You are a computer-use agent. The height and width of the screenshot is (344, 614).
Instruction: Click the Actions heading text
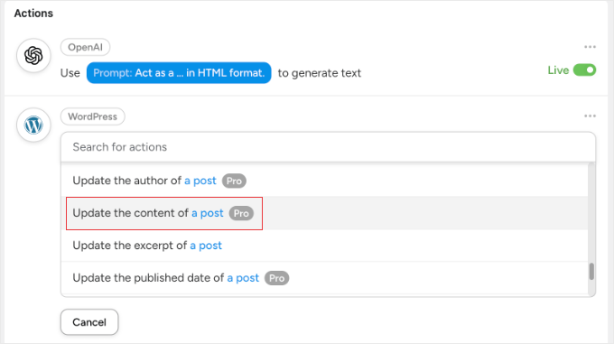(x=33, y=14)
